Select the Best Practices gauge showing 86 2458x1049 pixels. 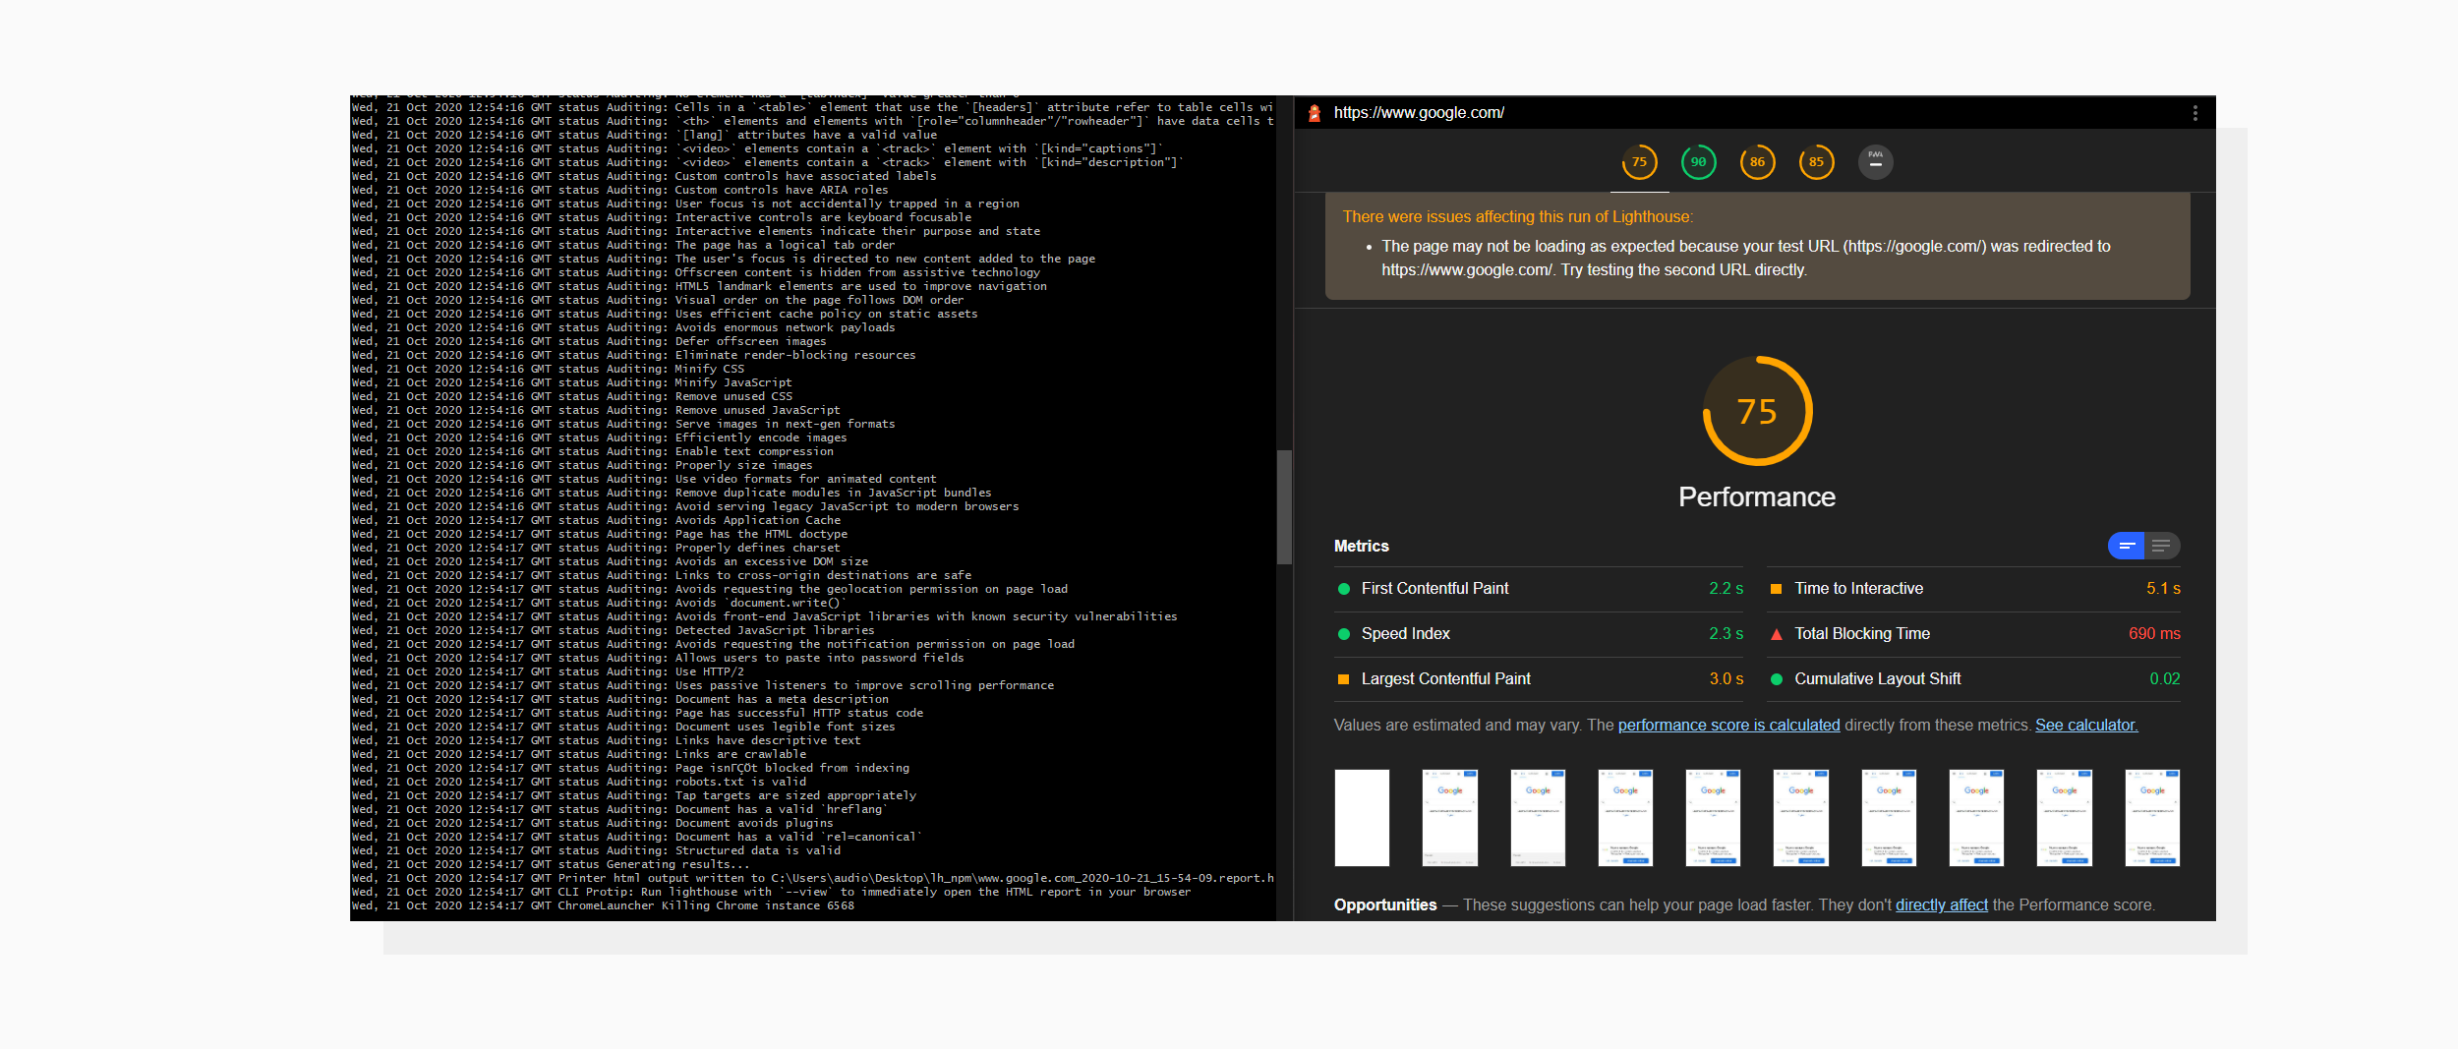pos(1758,161)
